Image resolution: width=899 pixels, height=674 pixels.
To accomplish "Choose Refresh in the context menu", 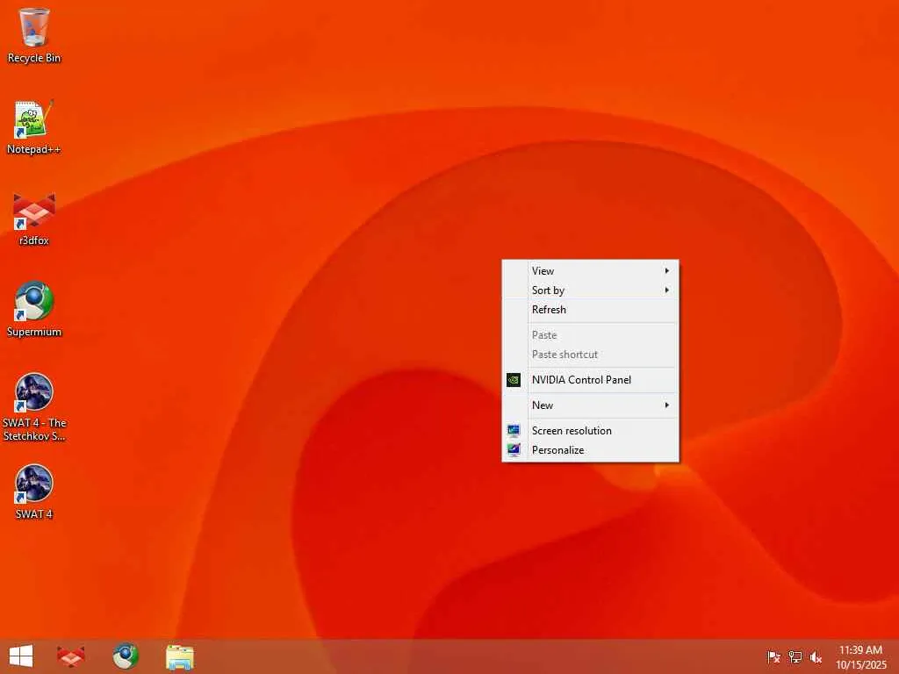I will 591,310.
